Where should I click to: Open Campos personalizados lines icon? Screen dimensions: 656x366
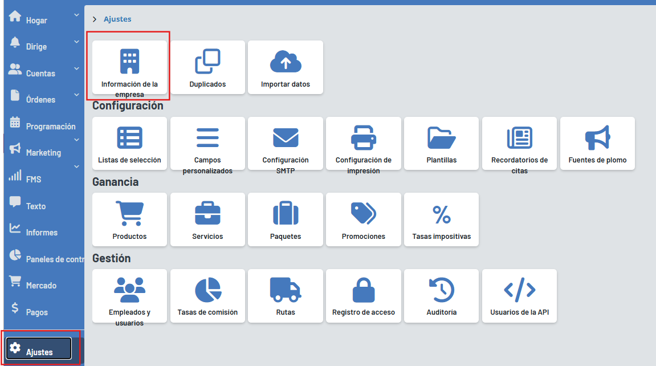tap(207, 137)
